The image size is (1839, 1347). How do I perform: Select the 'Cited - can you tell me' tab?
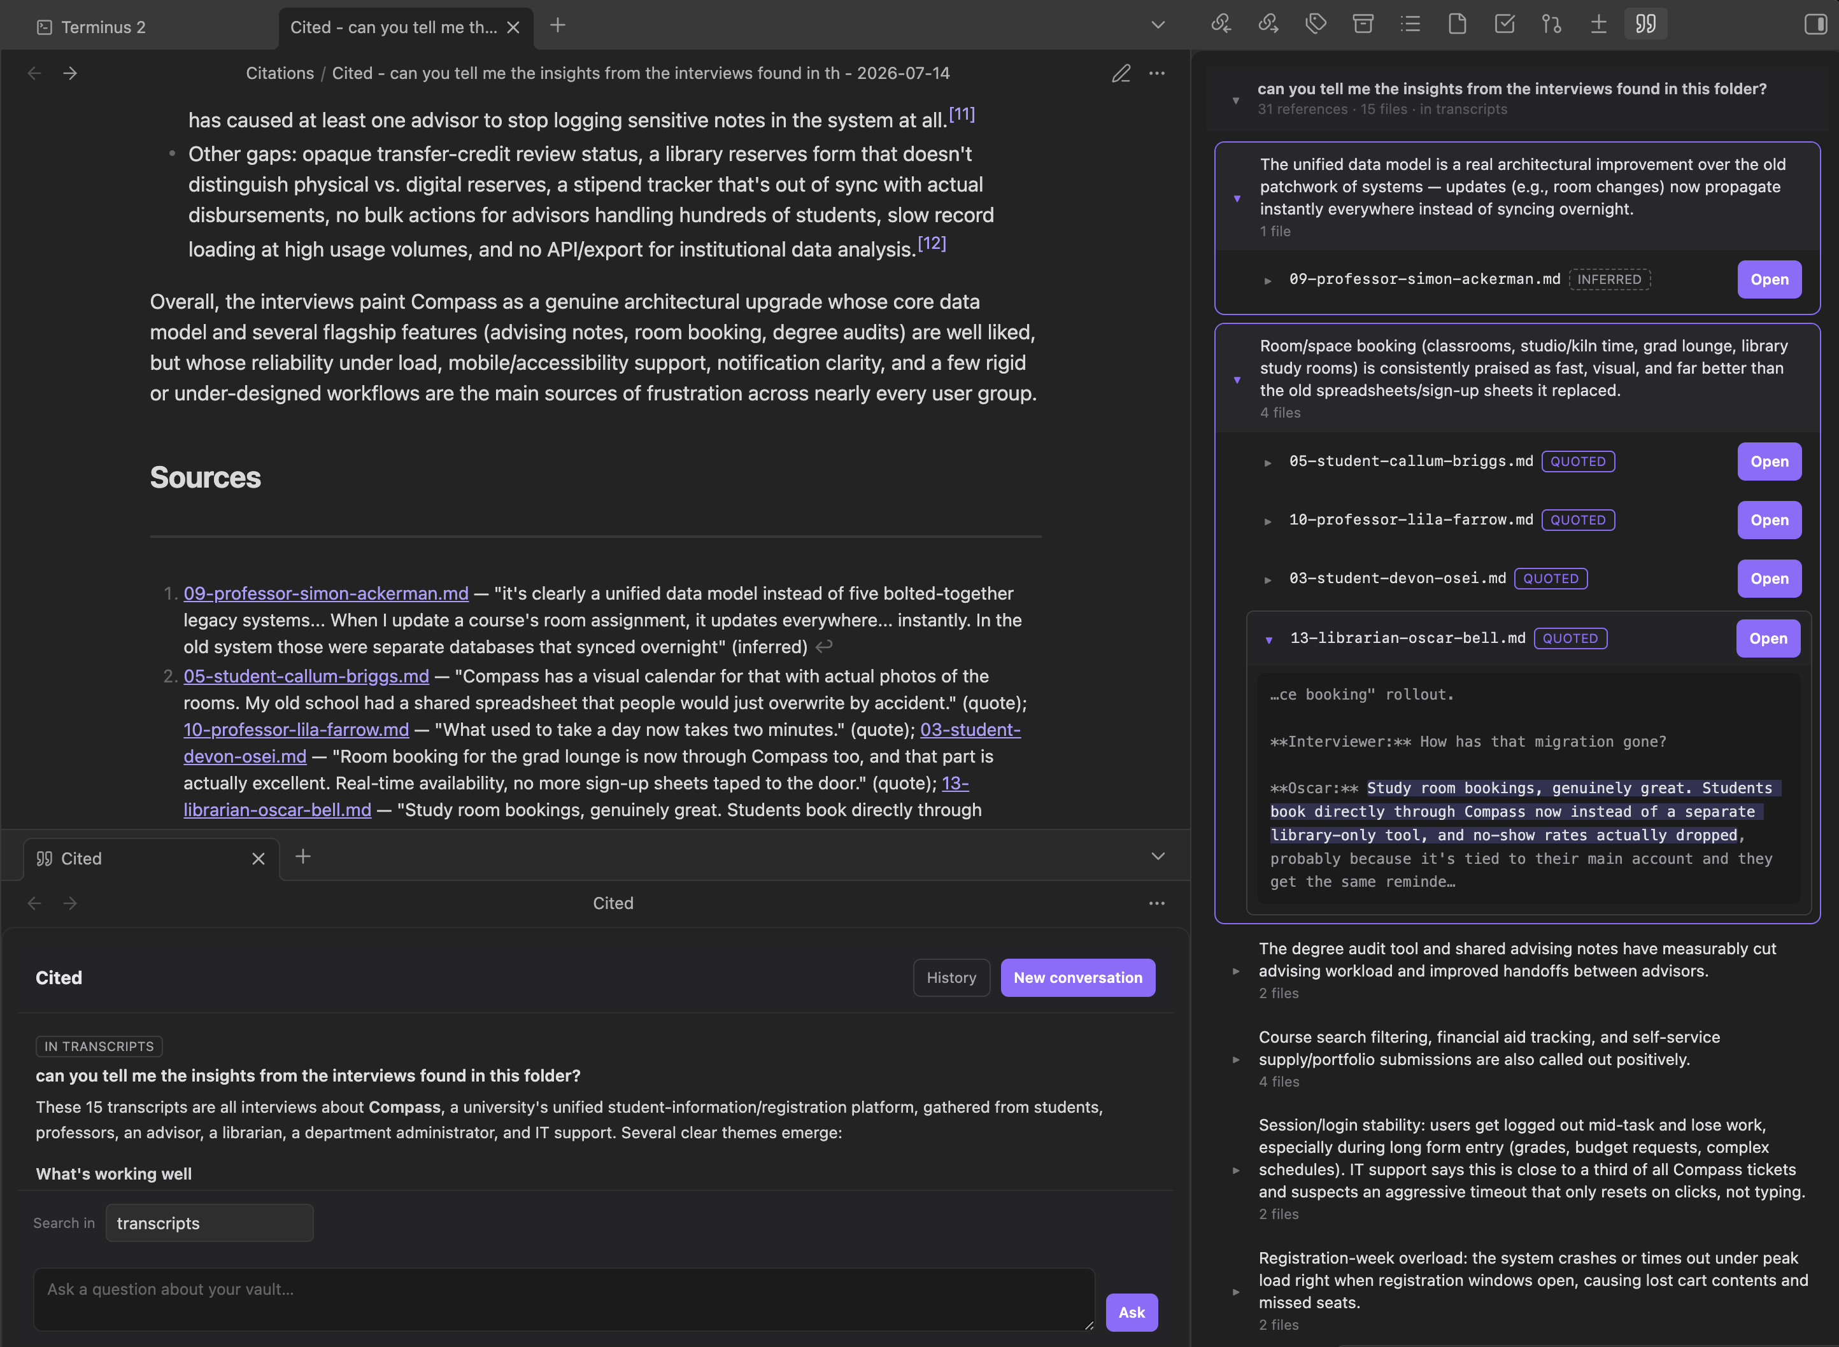click(393, 27)
